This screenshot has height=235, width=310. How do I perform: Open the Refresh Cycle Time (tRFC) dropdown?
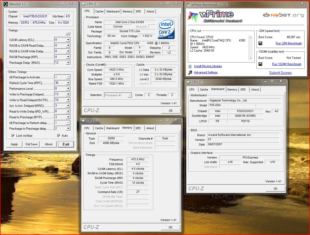click(68, 83)
